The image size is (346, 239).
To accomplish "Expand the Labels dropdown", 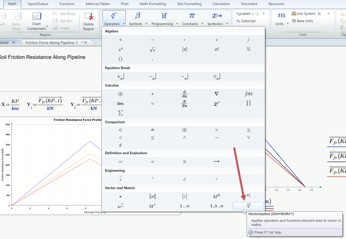I will (263, 14).
